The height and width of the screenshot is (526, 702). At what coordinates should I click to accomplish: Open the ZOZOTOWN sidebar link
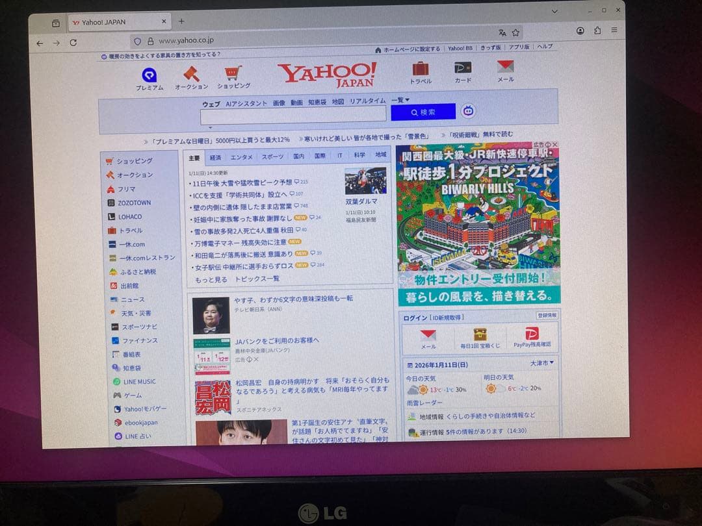134,203
